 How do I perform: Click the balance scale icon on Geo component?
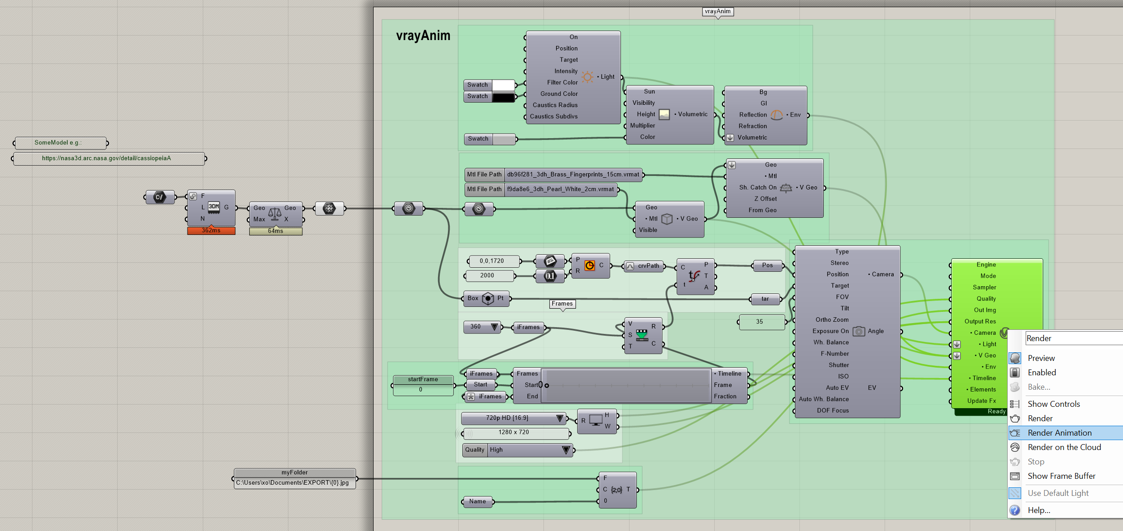coord(275,213)
